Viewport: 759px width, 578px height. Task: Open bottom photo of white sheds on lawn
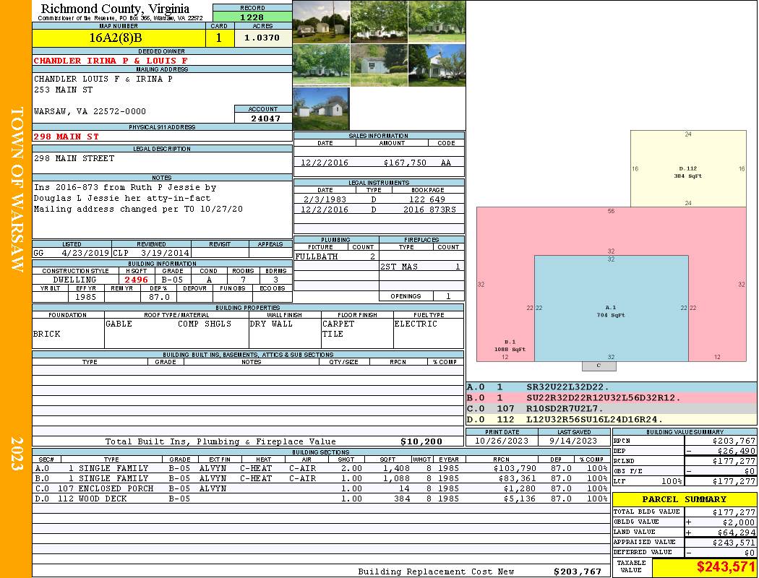(x=321, y=108)
